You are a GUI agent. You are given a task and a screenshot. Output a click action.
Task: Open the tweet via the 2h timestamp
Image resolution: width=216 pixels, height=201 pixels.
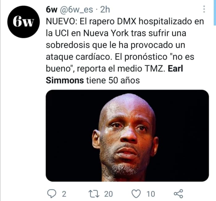pos(105,10)
